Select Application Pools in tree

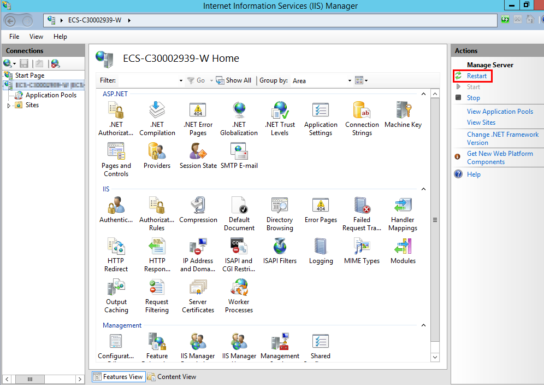[51, 95]
